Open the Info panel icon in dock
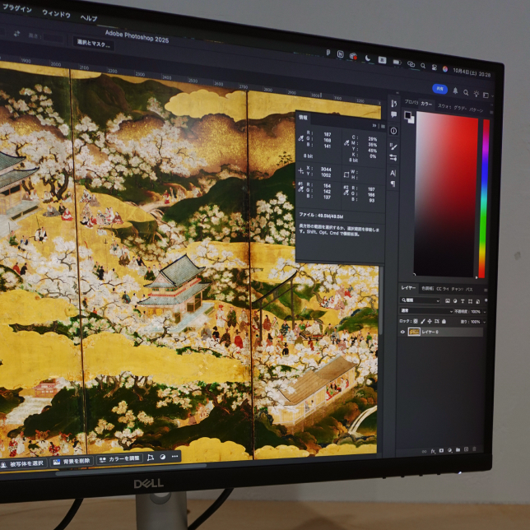Viewport: 530px width, 530px height. pos(393,131)
